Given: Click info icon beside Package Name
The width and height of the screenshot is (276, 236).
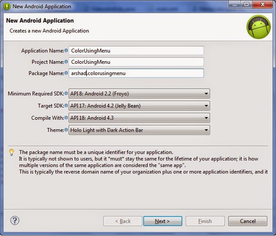Looking at the screenshot, I should [x=66, y=73].
